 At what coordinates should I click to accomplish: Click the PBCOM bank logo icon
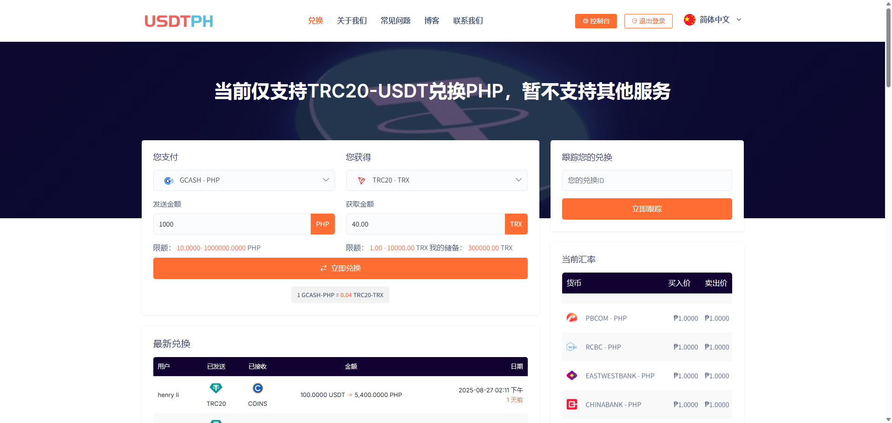[x=572, y=318]
